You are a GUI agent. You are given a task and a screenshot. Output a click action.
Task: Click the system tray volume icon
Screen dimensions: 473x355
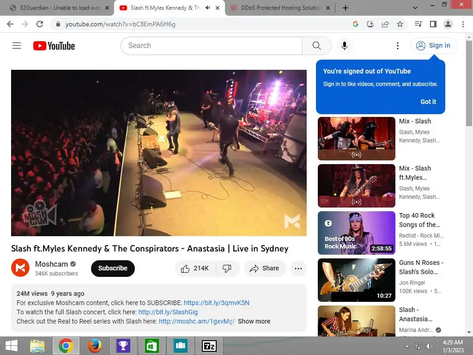click(430, 346)
